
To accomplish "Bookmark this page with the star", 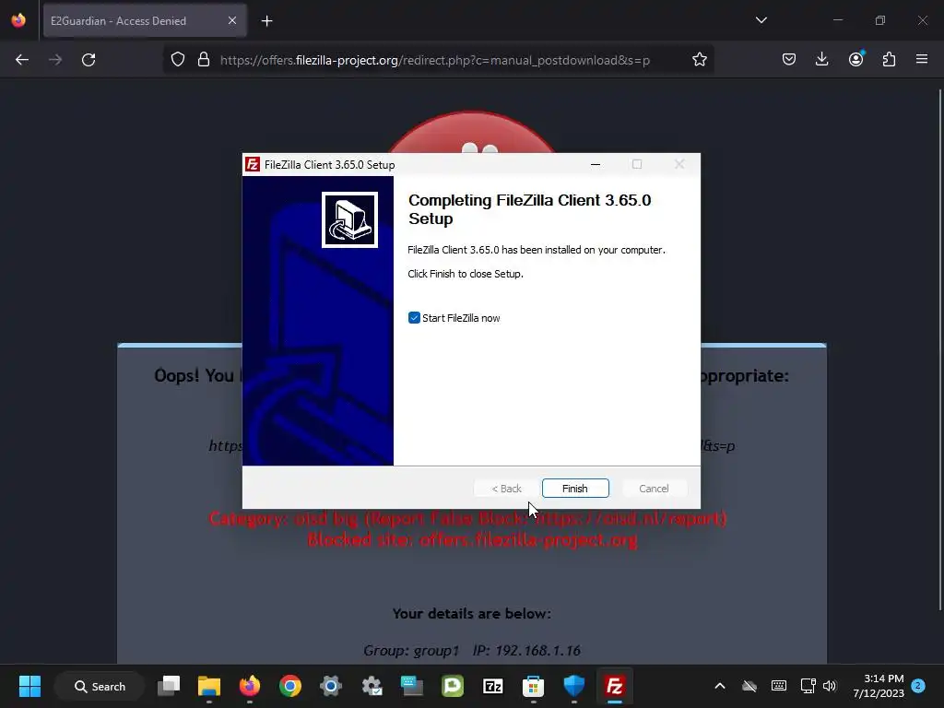I will tap(699, 60).
